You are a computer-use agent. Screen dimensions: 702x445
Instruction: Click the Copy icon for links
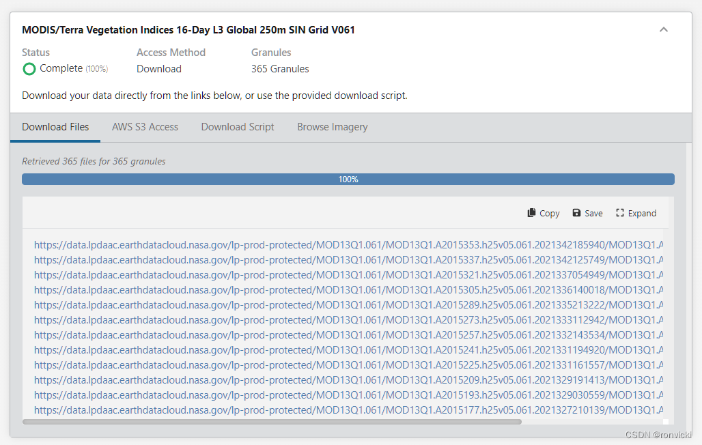click(531, 213)
